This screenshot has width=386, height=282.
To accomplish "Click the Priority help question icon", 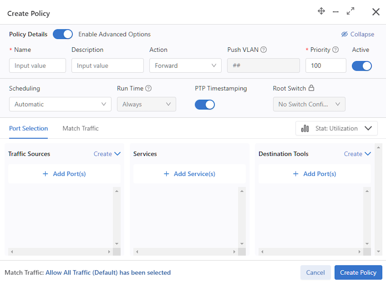I will (x=336, y=50).
